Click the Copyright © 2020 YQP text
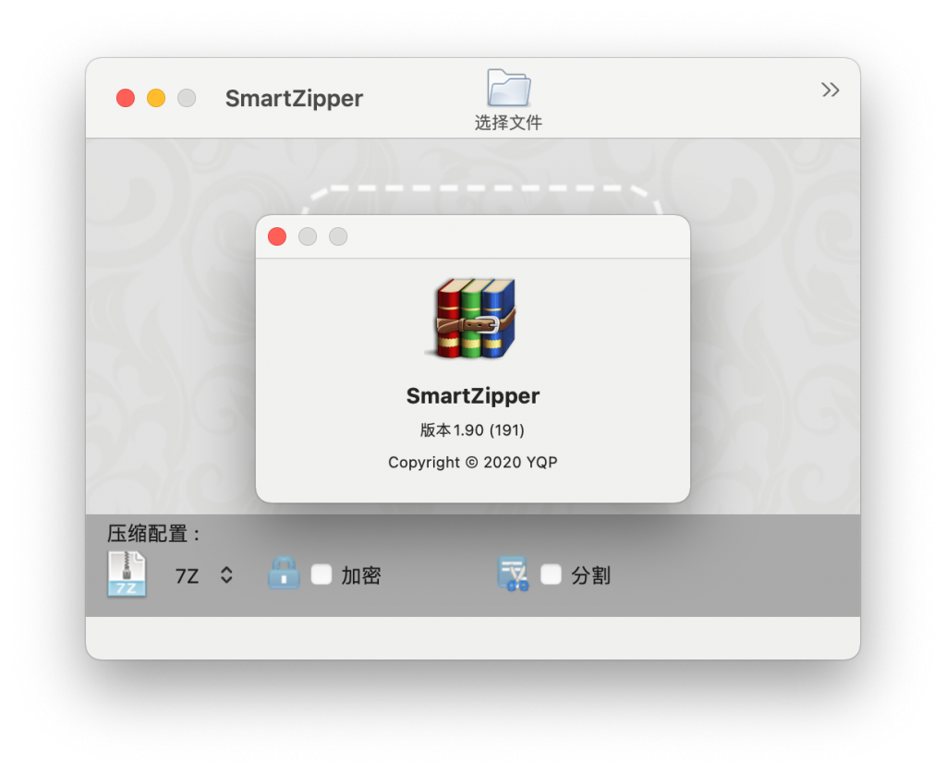This screenshot has height=773, width=946. (x=472, y=463)
